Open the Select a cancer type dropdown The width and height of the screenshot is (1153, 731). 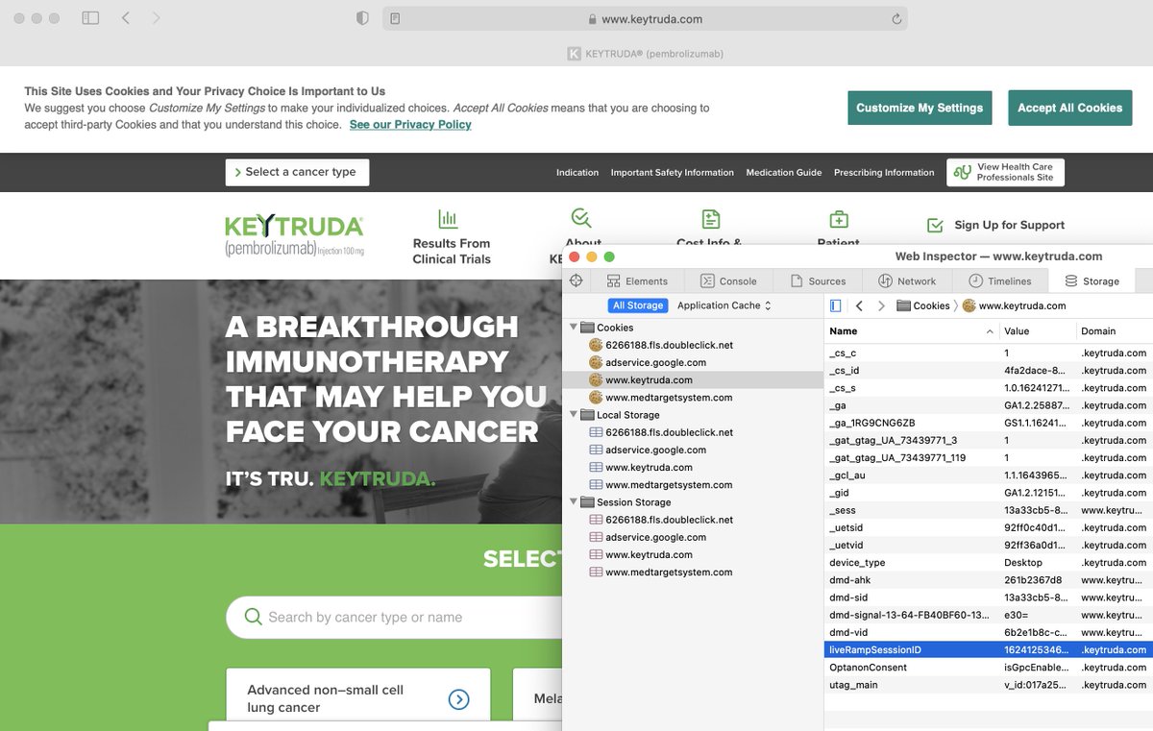[298, 172]
